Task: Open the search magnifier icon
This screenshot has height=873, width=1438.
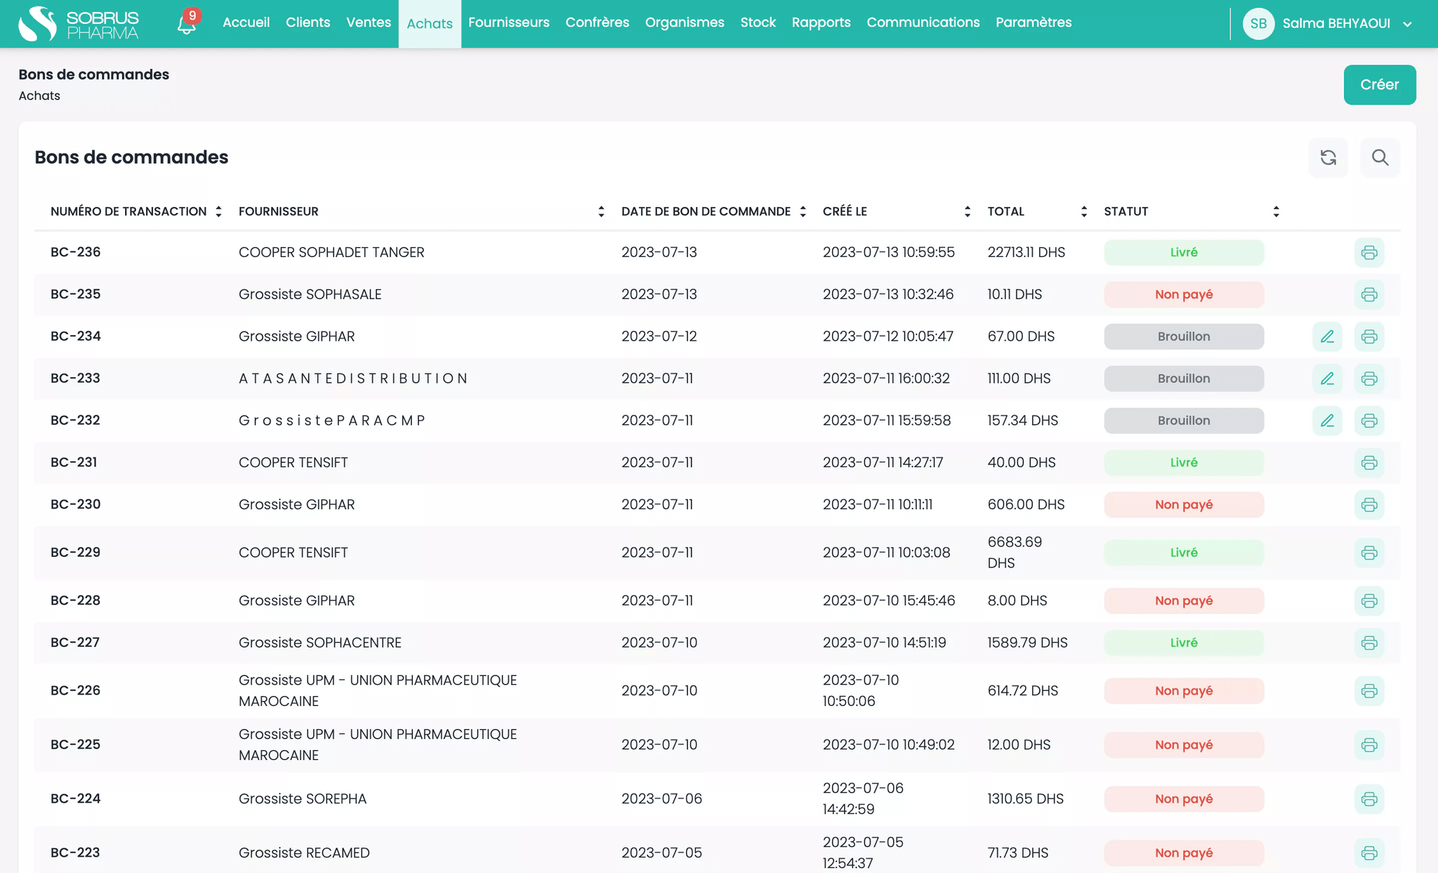Action: [x=1380, y=157]
